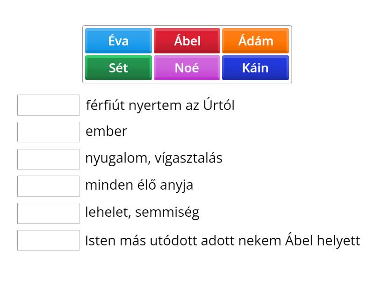
Task: Click the 'ember' text label
Action: pyautogui.click(x=106, y=132)
